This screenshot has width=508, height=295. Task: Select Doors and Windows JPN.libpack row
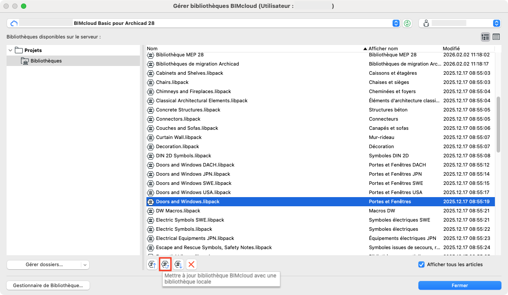(320, 174)
